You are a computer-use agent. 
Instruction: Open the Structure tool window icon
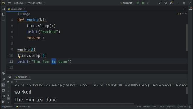click(x=3, y=15)
